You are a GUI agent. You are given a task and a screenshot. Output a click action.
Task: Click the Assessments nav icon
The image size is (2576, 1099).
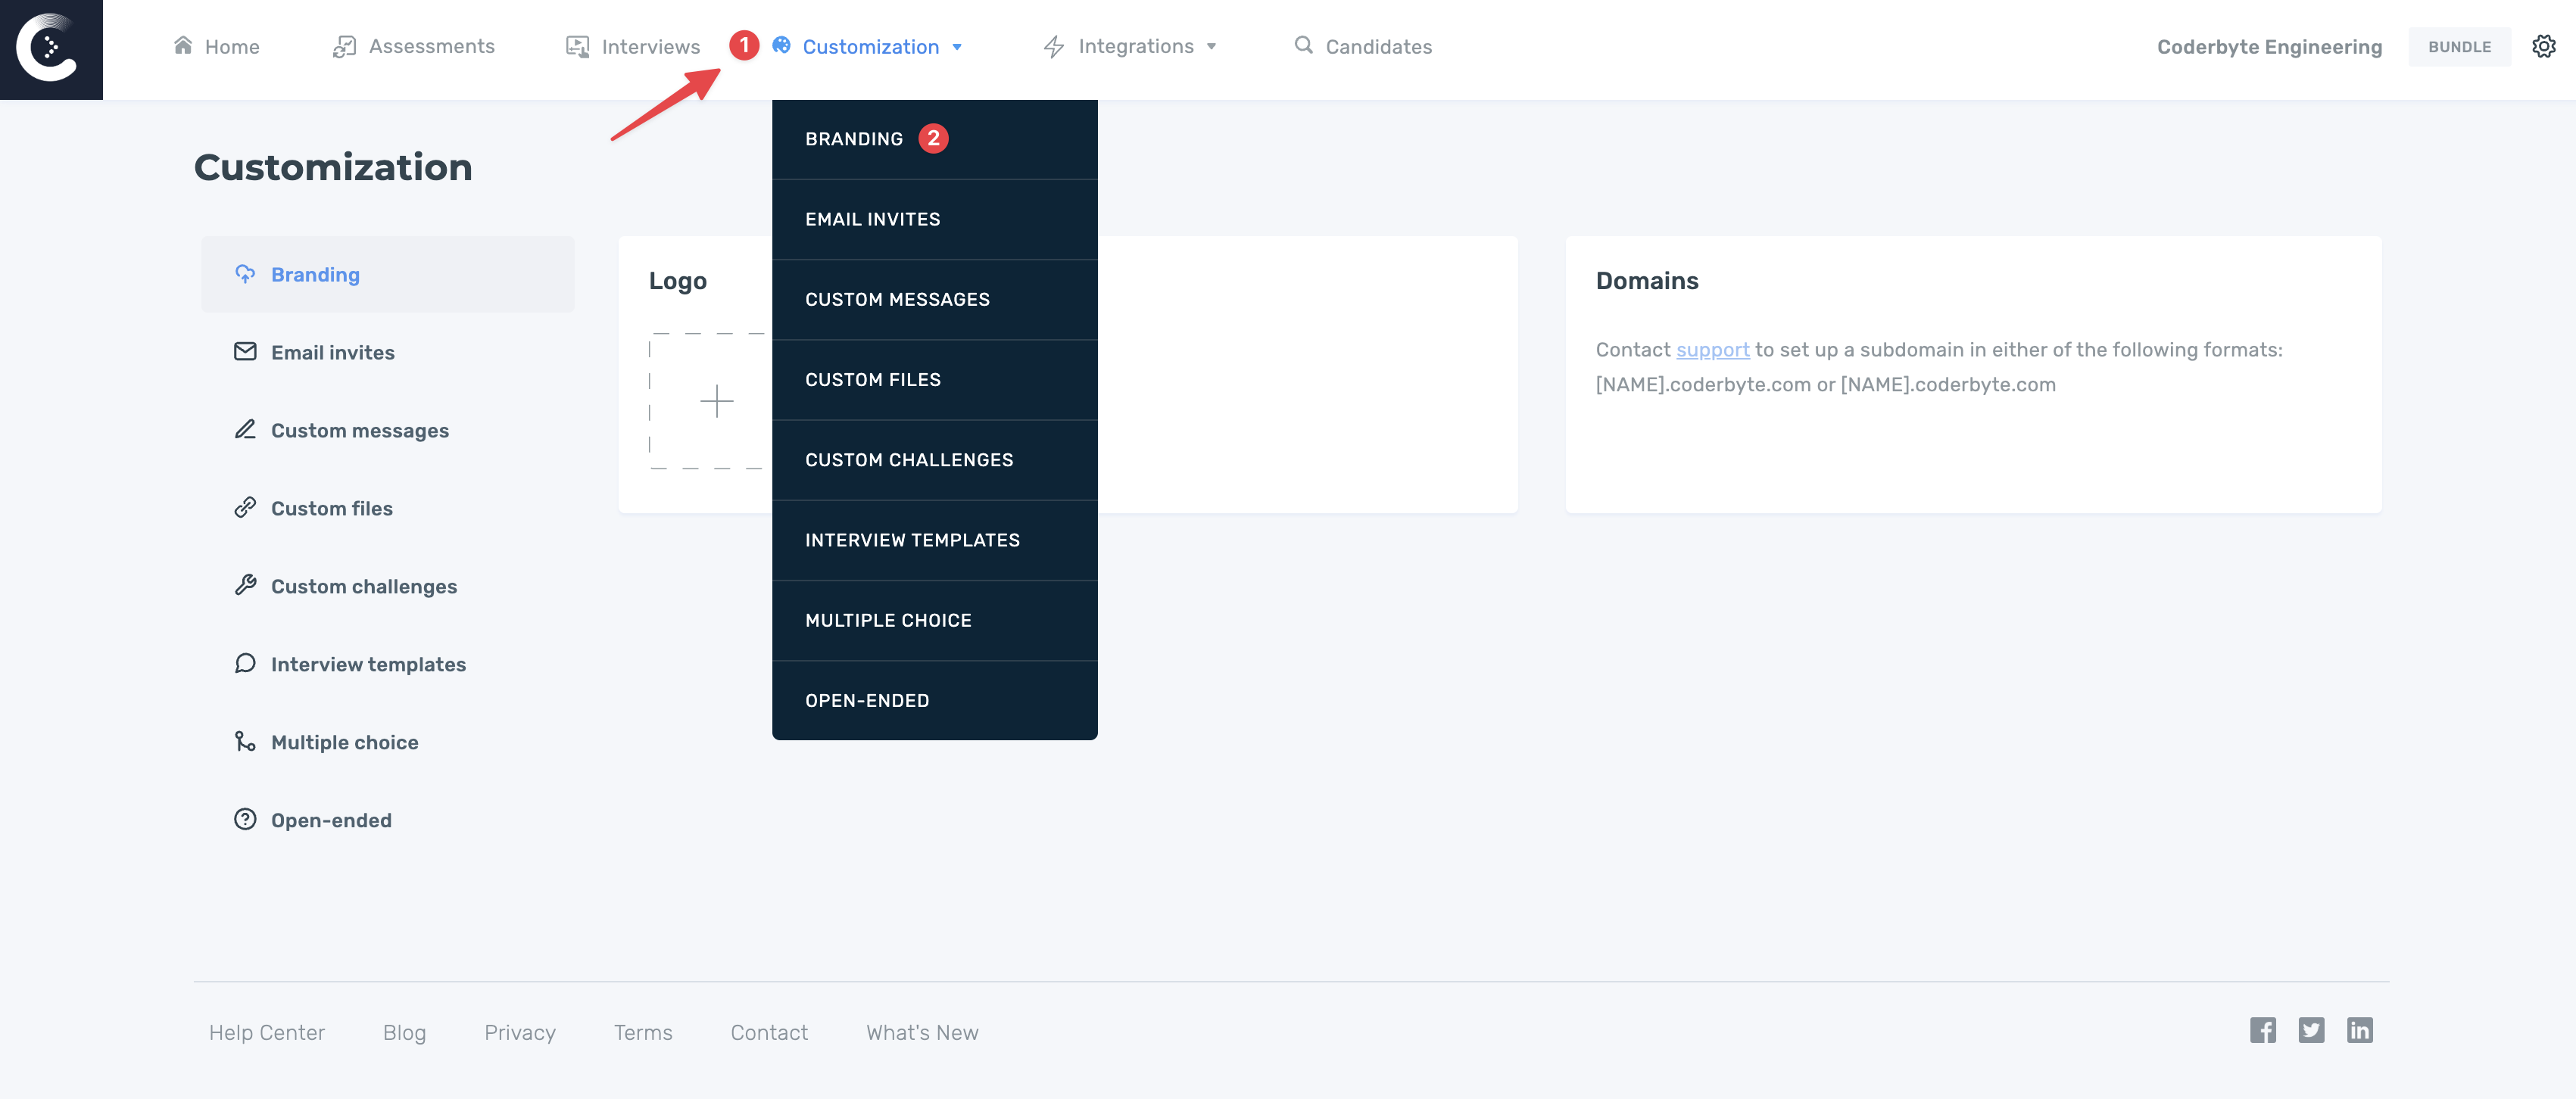[x=344, y=46]
